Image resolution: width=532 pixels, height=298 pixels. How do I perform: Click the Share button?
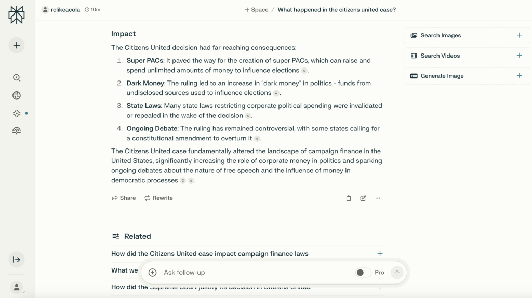tap(124, 198)
